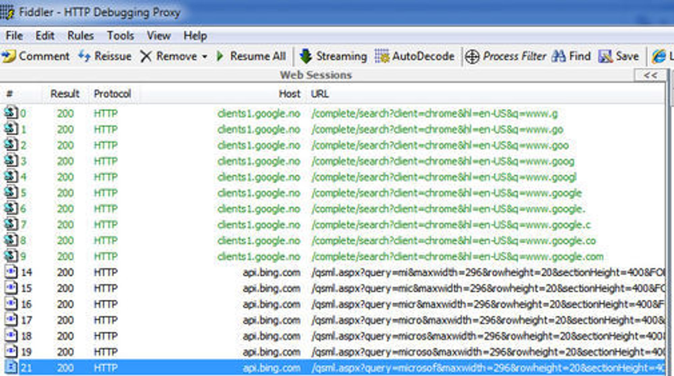Select URL ending q=www.google.com in session 9

457,257
